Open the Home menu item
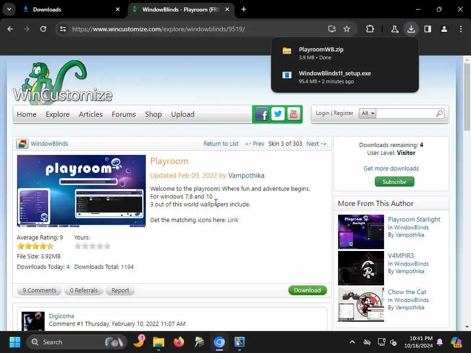Image resolution: width=471 pixels, height=353 pixels. point(27,114)
